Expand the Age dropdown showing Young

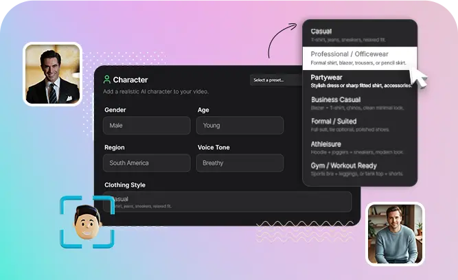click(x=240, y=126)
